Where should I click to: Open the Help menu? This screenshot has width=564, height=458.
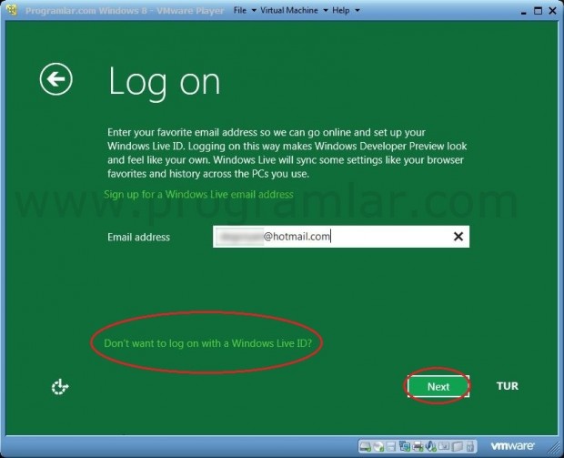pos(340,10)
